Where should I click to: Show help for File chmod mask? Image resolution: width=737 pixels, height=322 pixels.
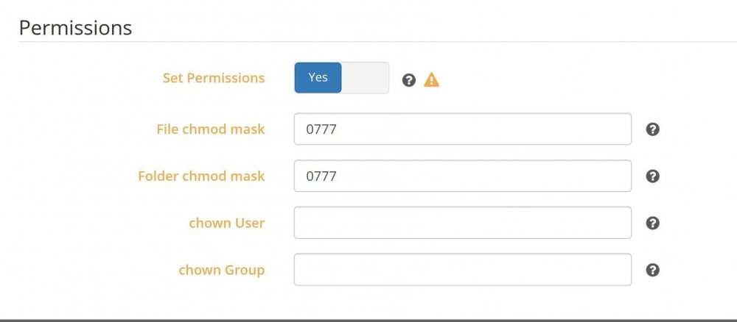(x=652, y=129)
